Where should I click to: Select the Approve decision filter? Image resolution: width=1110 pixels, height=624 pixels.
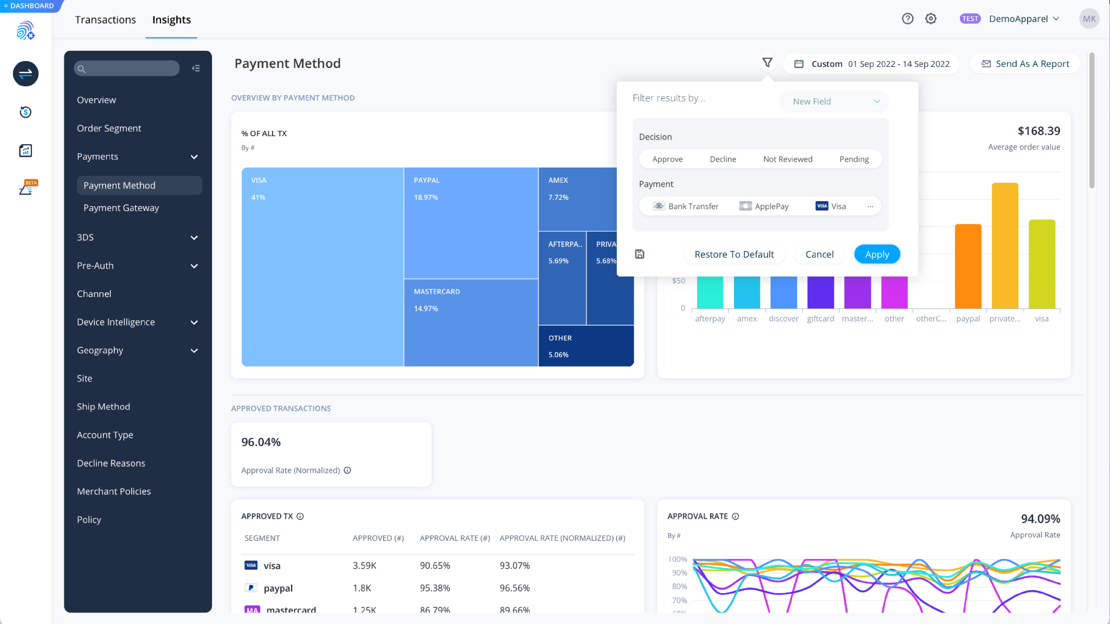pos(667,159)
